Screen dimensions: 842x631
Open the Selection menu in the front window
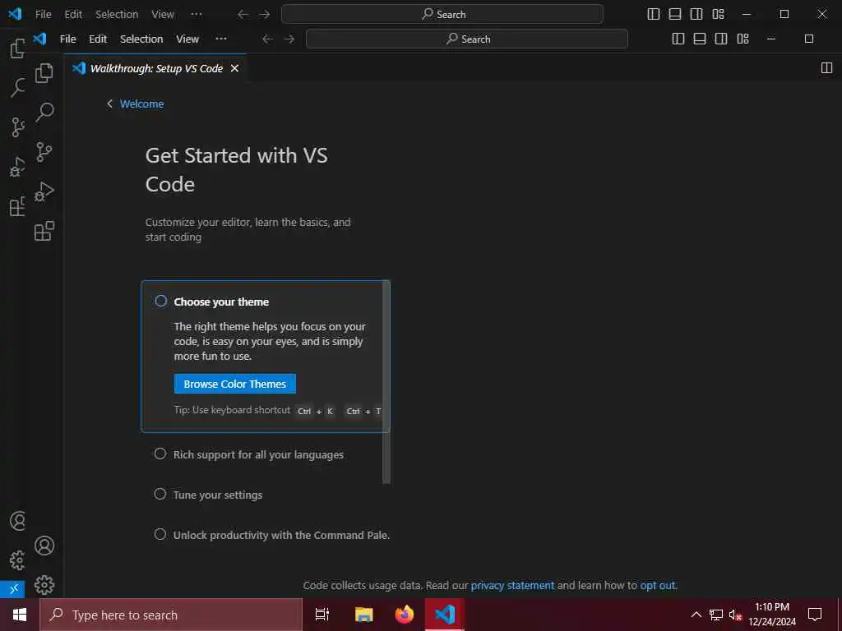141,39
